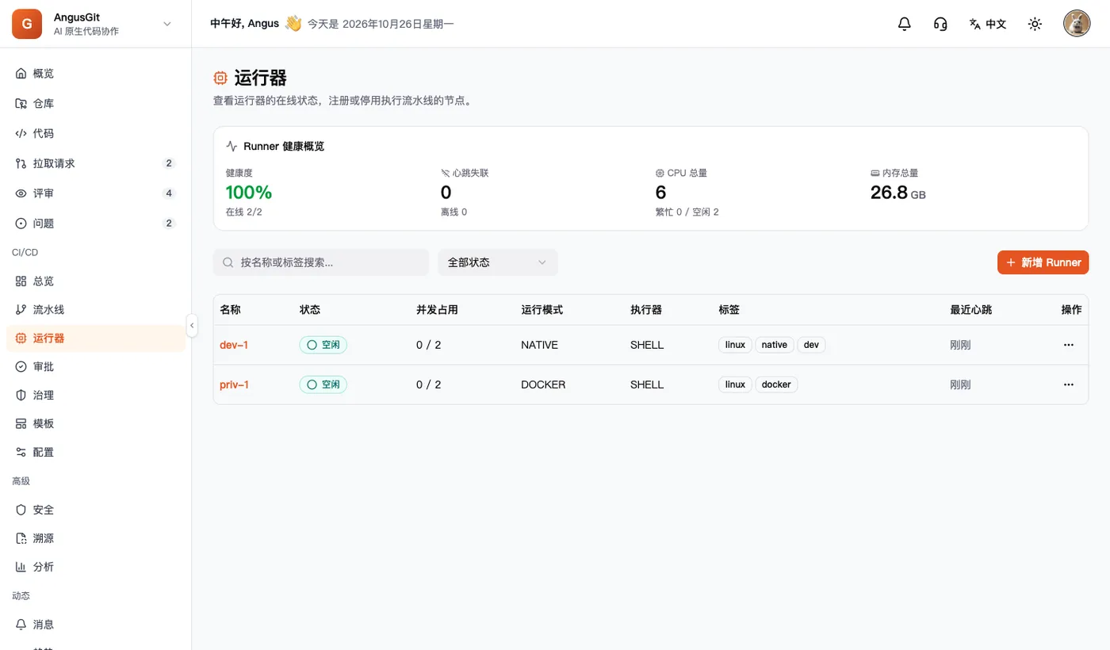Click the DOCKER run mode cell

pos(543,384)
